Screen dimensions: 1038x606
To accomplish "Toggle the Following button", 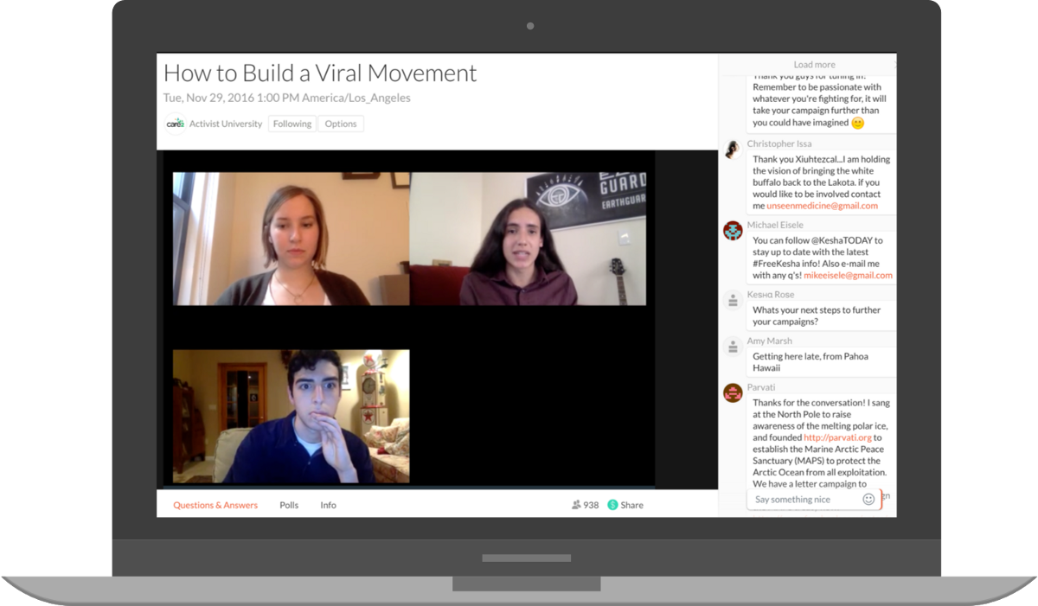I will [292, 124].
